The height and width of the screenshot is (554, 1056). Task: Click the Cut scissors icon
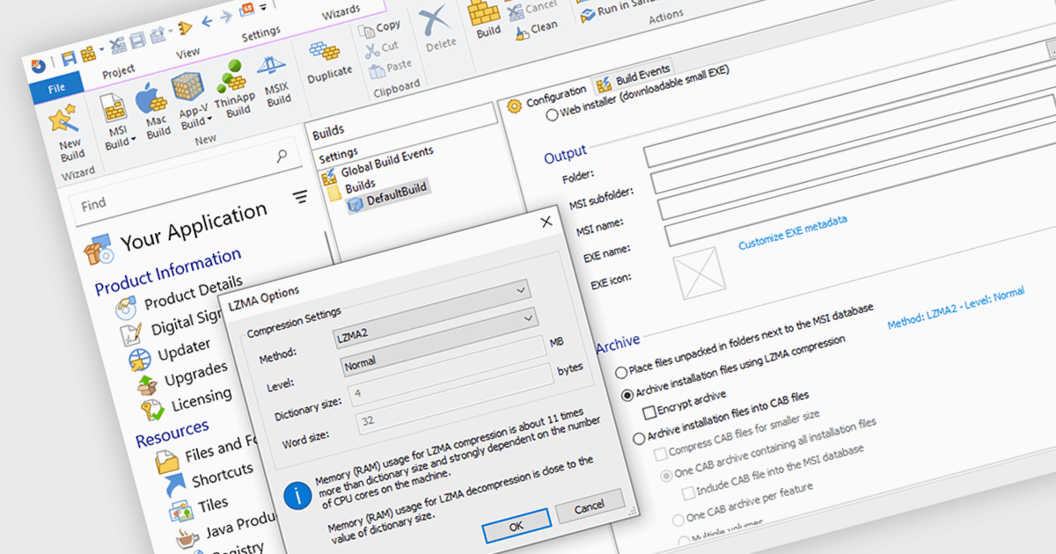coord(373,50)
